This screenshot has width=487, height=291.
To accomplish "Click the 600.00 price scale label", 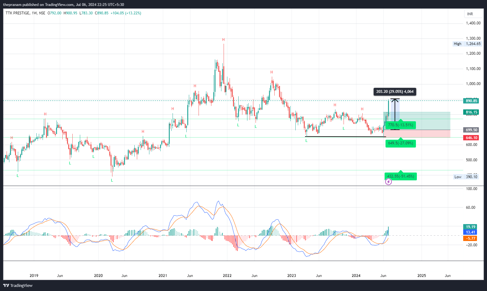I will 472,145.
